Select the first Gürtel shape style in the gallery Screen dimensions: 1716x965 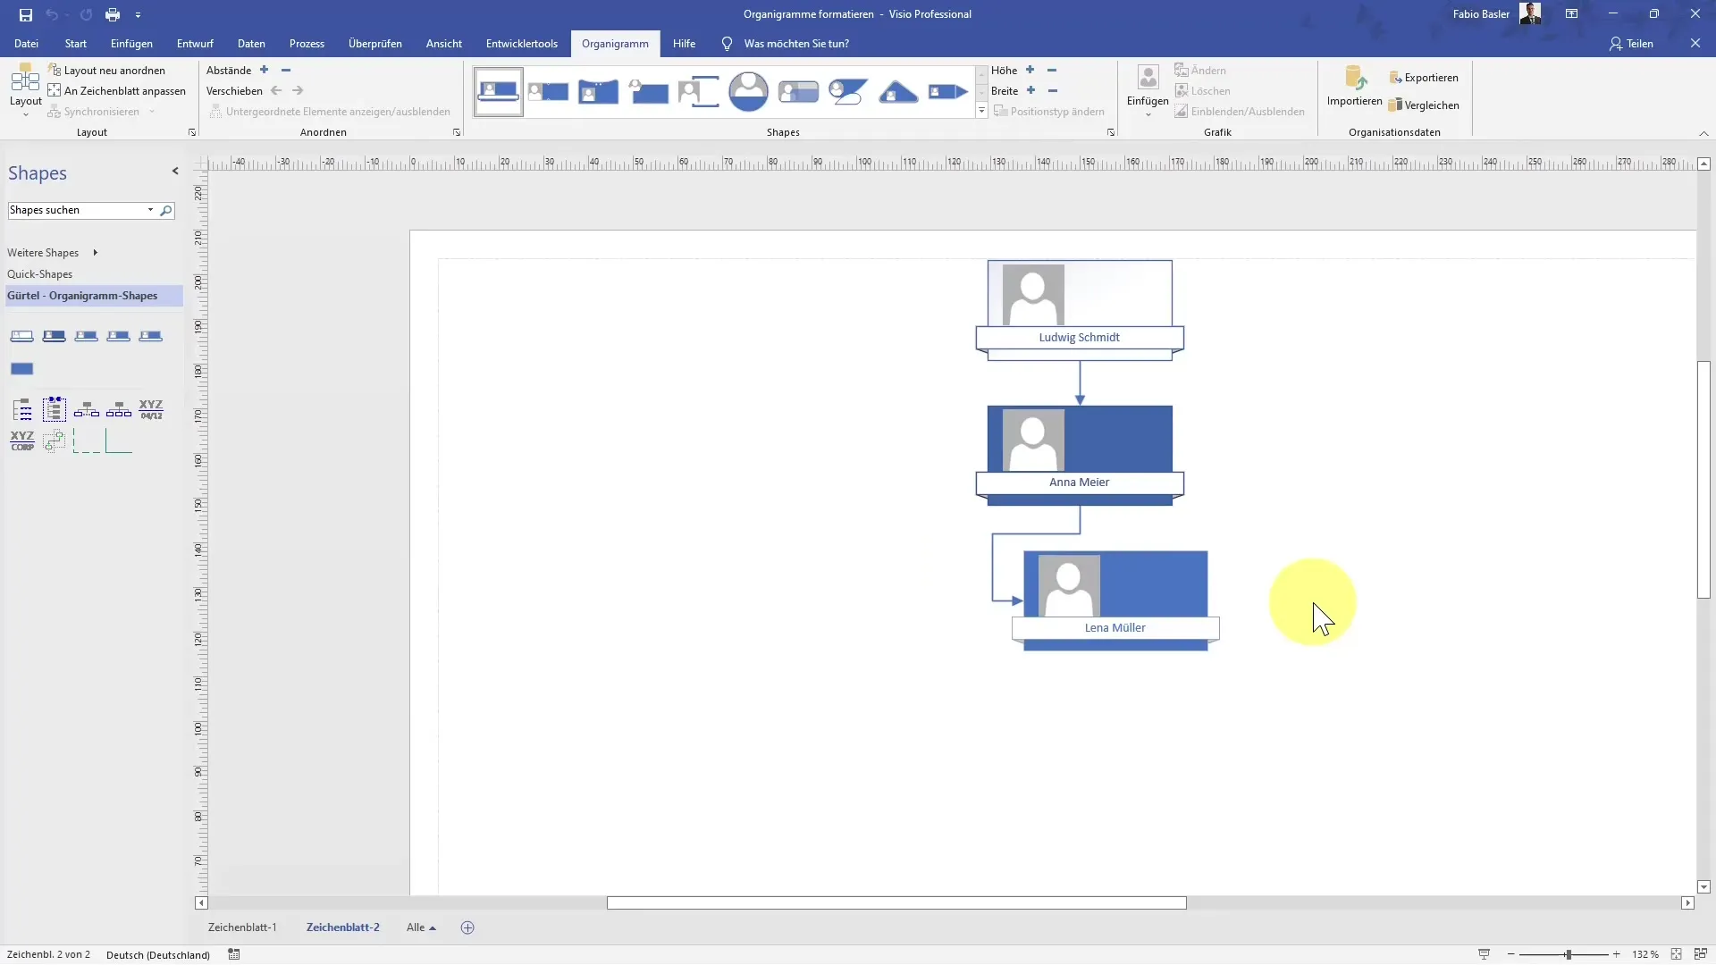click(498, 91)
